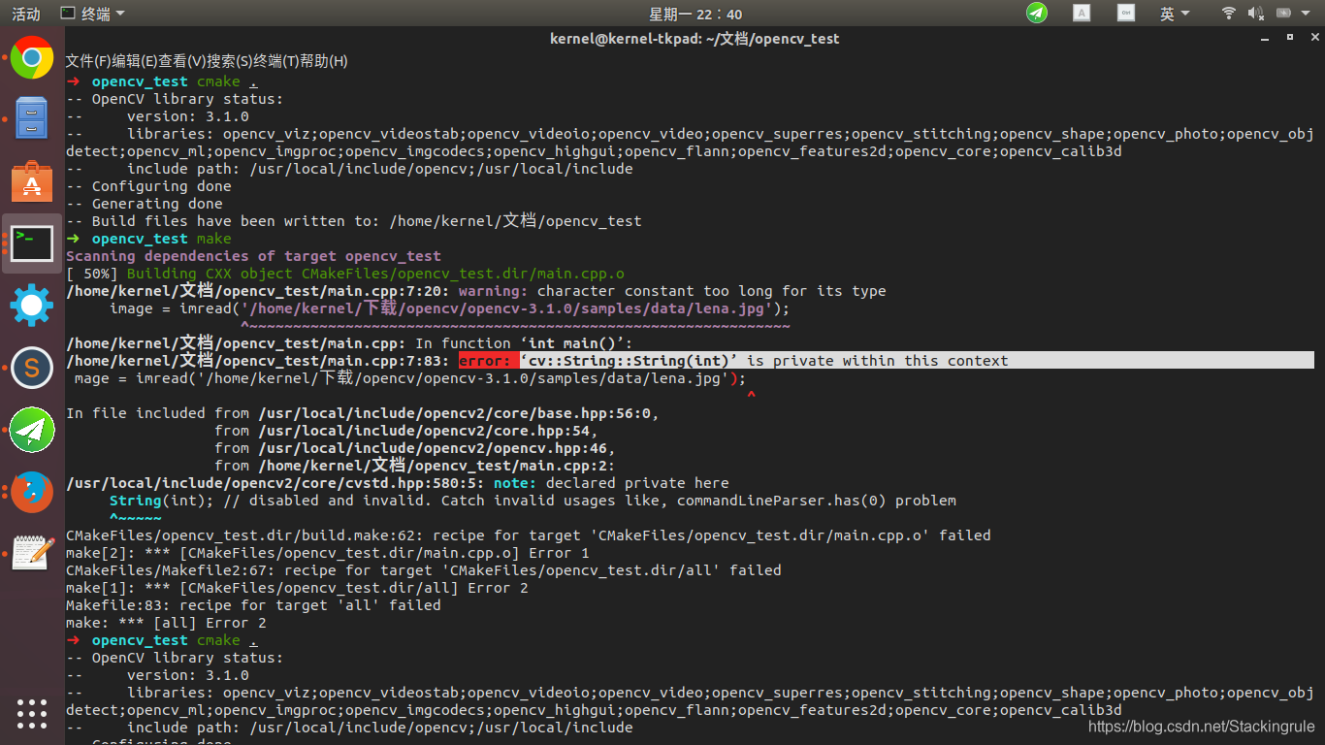The image size is (1325, 745).
Task: Open Google Chrome from the dock
Action: click(x=32, y=57)
